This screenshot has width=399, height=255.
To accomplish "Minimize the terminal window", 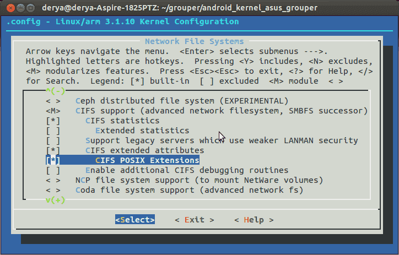I will point(20,8).
